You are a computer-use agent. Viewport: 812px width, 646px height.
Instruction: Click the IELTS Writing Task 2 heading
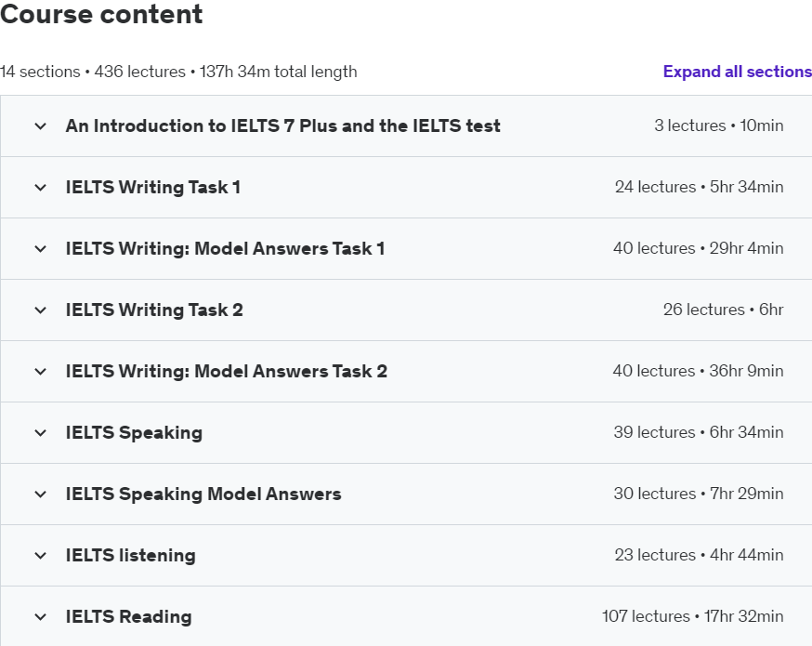click(154, 310)
